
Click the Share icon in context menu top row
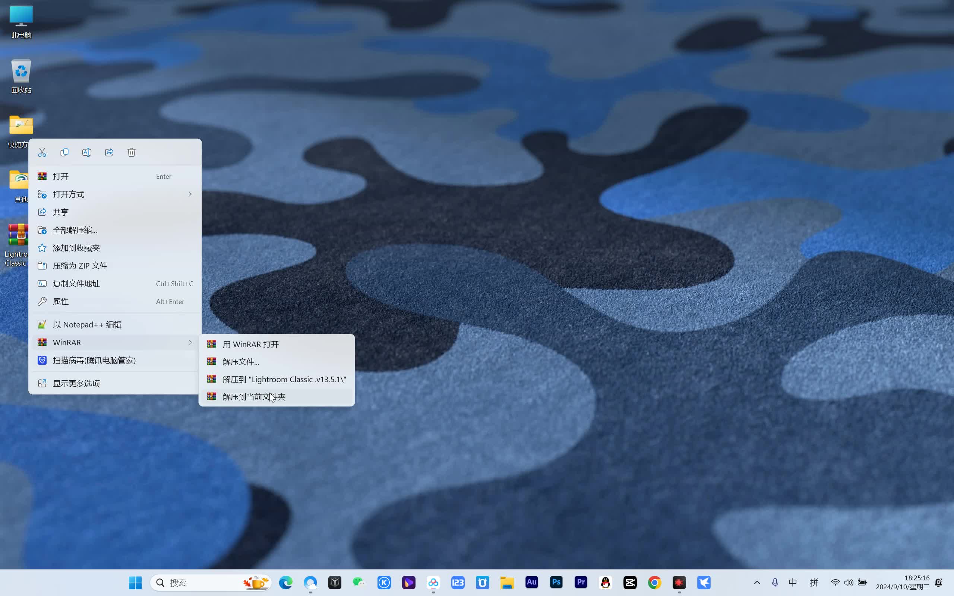pos(109,152)
